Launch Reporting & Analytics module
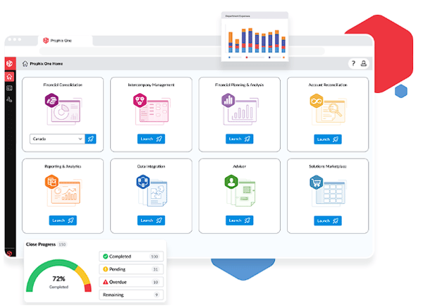Image resolution: width=423 pixels, height=308 pixels. coord(63,220)
